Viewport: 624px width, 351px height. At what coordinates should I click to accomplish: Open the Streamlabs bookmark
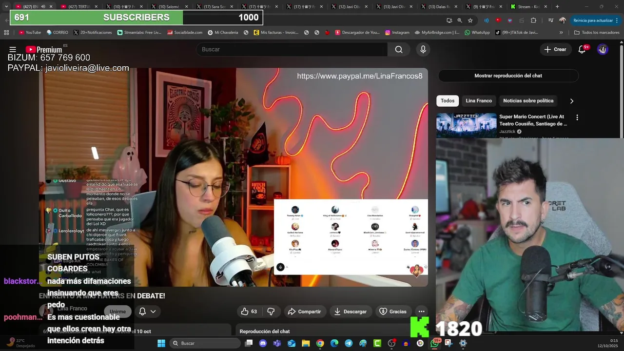coord(139,33)
